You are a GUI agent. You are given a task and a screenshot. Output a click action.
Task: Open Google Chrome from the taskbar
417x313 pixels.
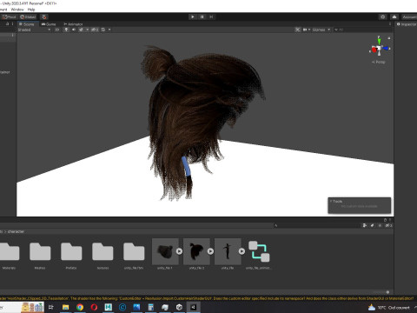[80, 307]
